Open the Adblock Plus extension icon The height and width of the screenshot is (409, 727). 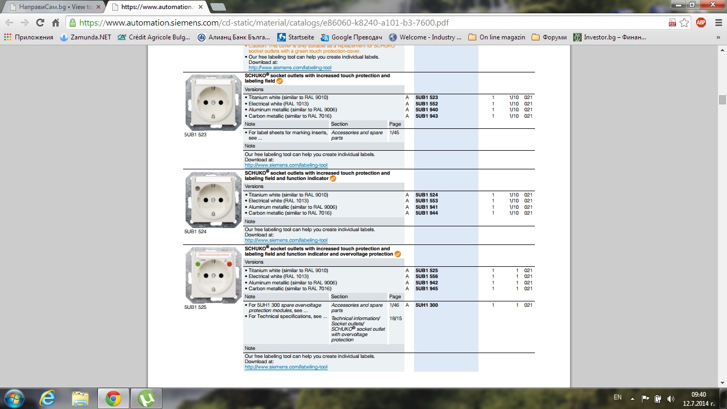coord(701,22)
